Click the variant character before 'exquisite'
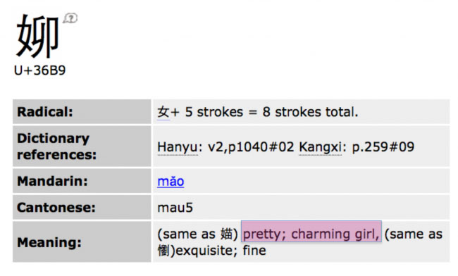This screenshot has width=458, height=276. coord(163,251)
